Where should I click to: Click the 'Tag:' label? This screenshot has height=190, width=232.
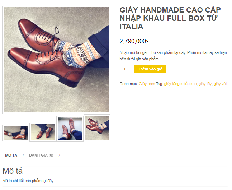(160, 84)
